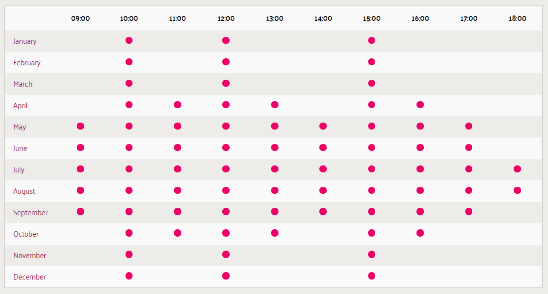
Task: Click the January 10:00 dot
Action: pos(129,40)
